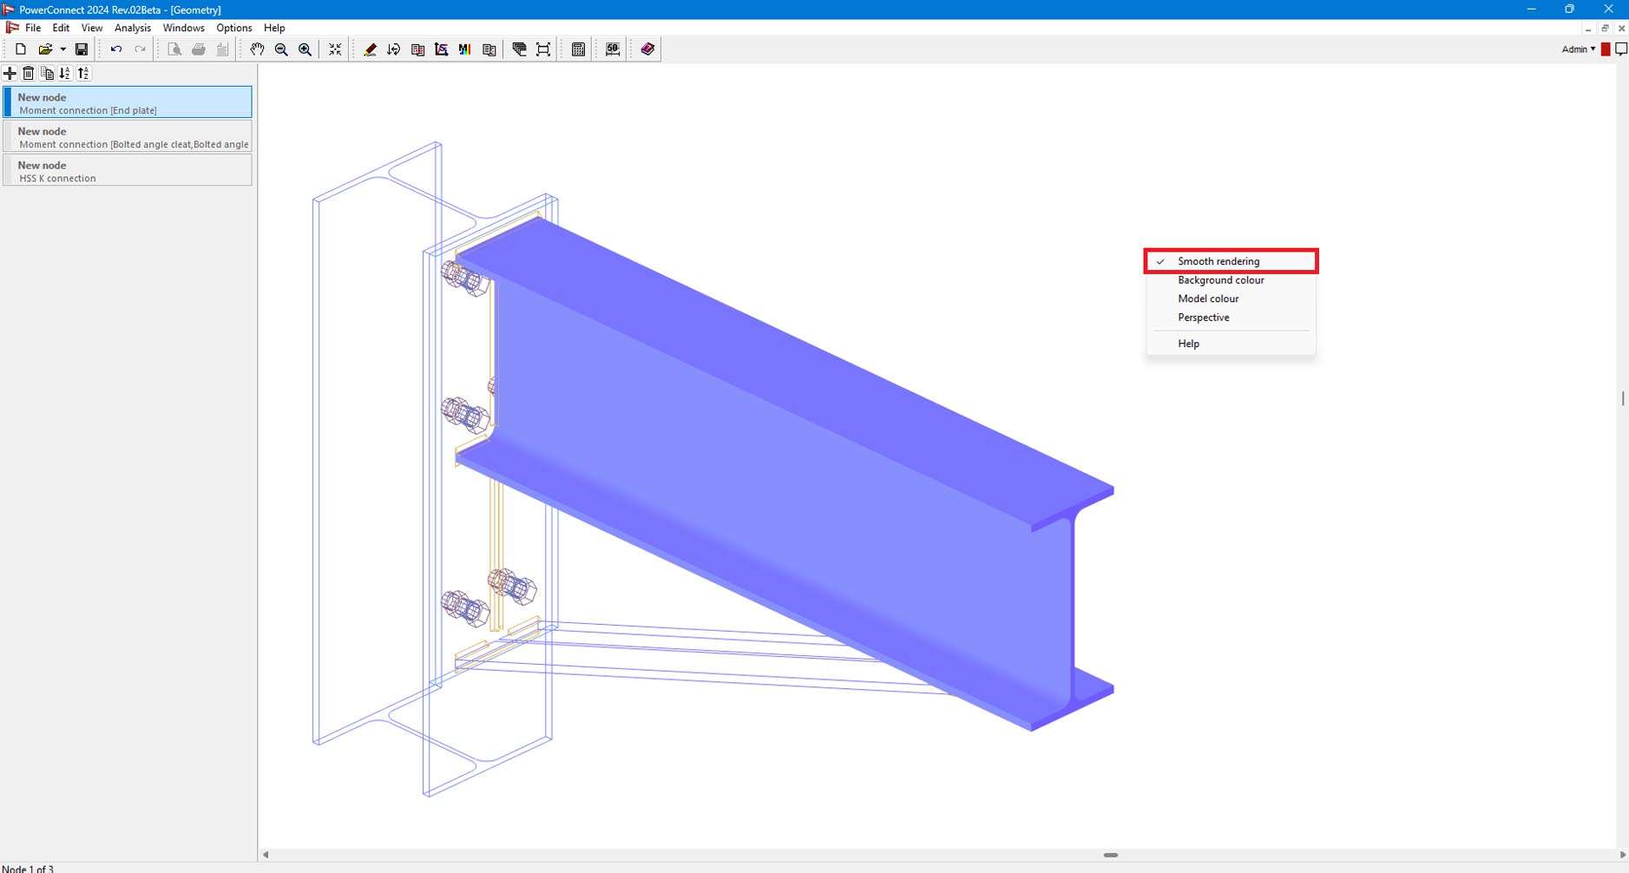
Task: Click the red pencil drawing tool
Action: click(x=370, y=49)
